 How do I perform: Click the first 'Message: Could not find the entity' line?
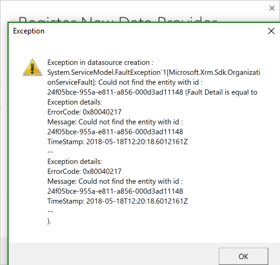(x=115, y=122)
